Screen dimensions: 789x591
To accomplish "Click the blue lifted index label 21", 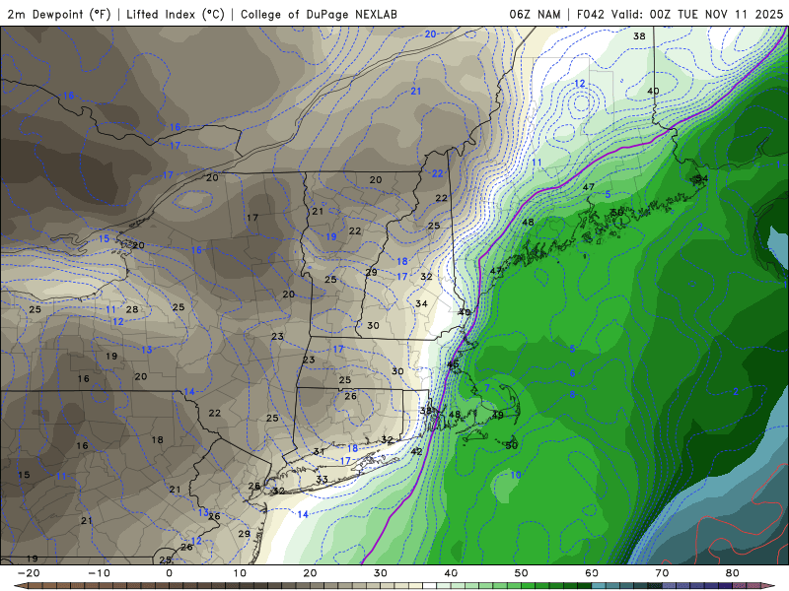I will 415,91.
